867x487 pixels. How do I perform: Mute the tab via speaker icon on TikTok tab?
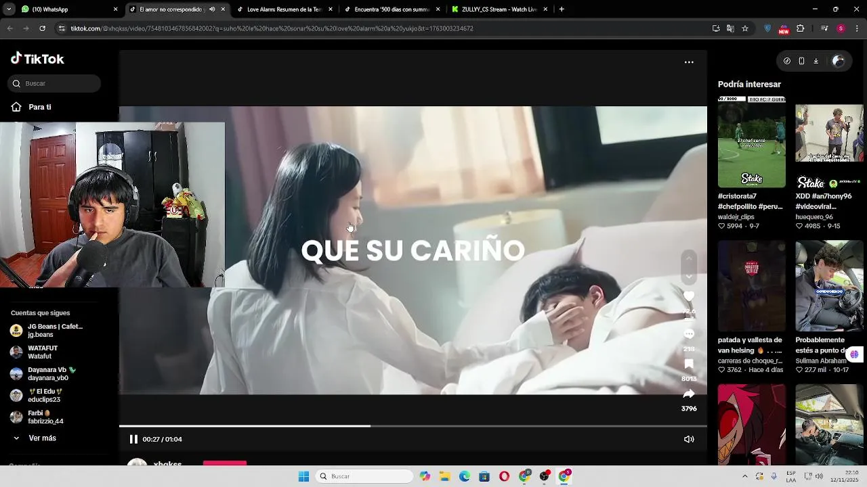coord(212,9)
